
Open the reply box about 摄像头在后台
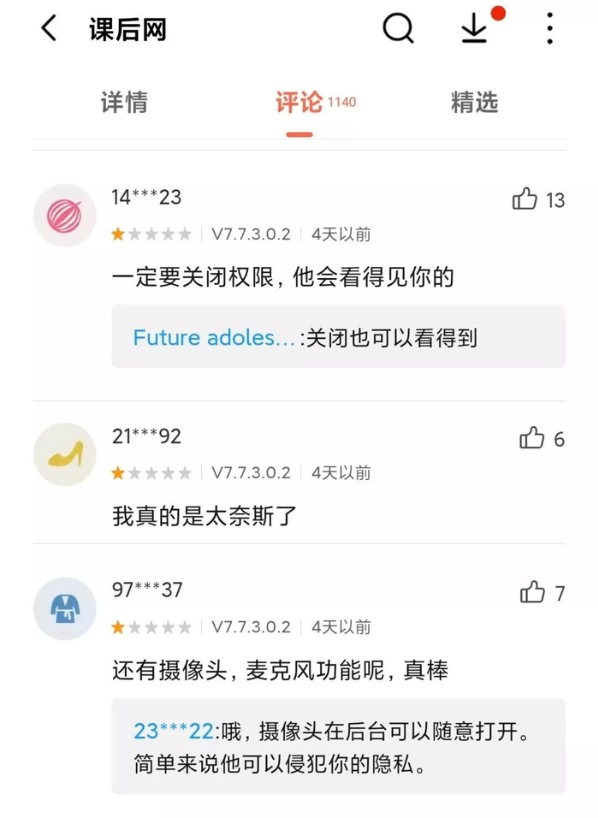tap(338, 746)
